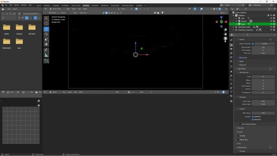Select the Annotate tool
Screen dimensions: 277x156
[x=46, y=50]
